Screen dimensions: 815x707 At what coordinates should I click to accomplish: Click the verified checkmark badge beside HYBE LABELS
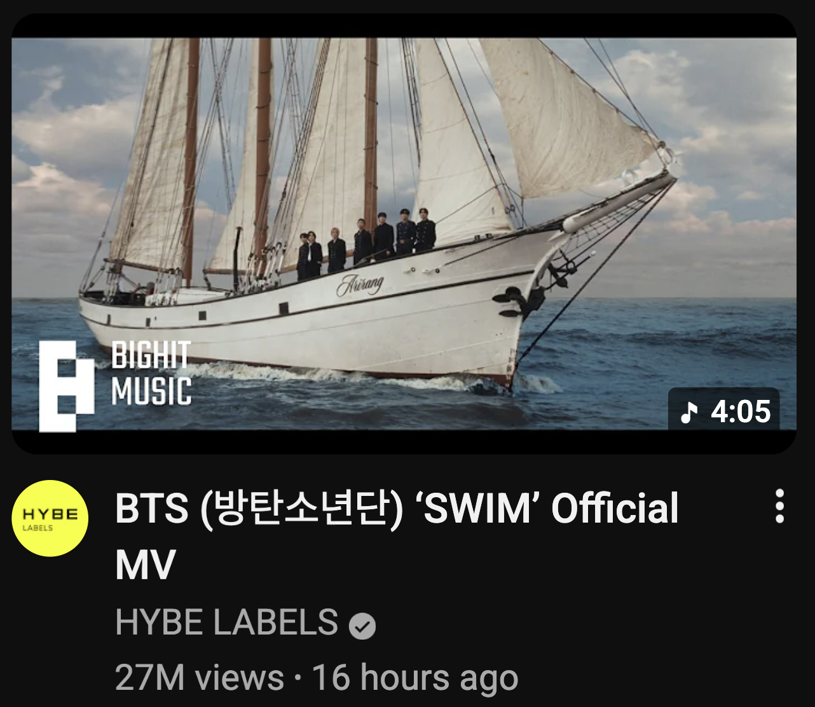[x=362, y=626]
